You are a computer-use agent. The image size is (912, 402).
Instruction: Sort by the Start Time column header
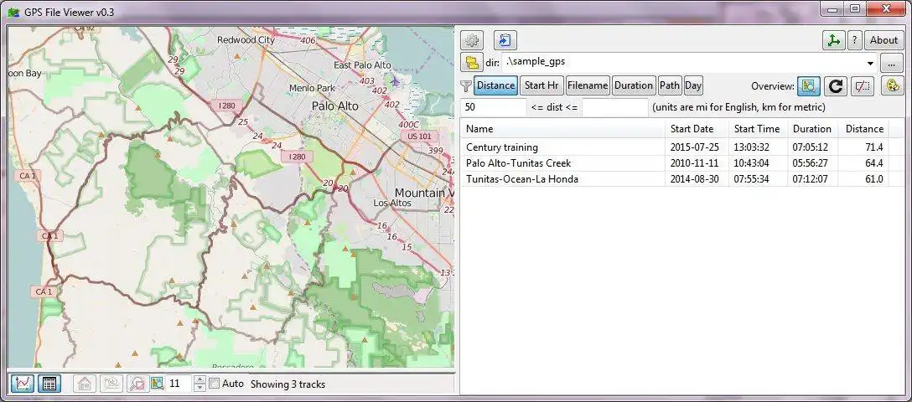pos(758,129)
